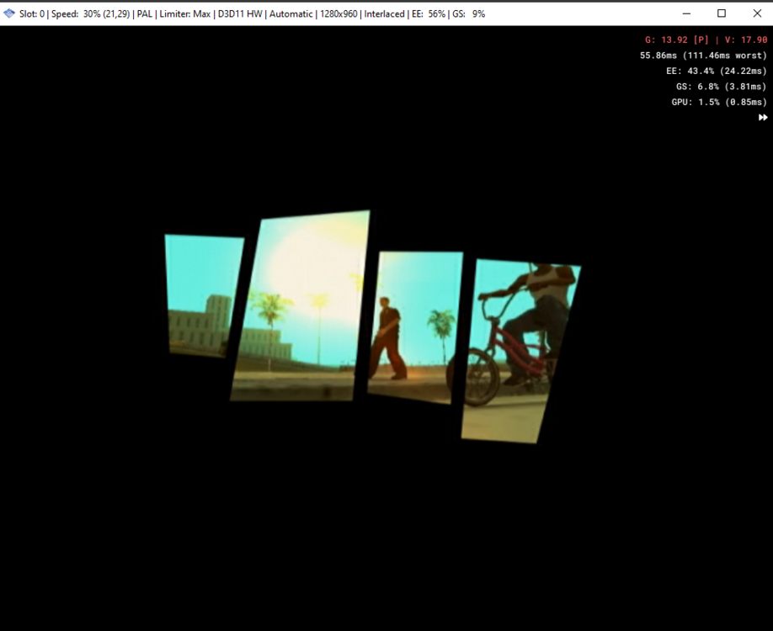Click the GPU: 1.5% overlay text
The image size is (773, 631).
[x=718, y=101]
